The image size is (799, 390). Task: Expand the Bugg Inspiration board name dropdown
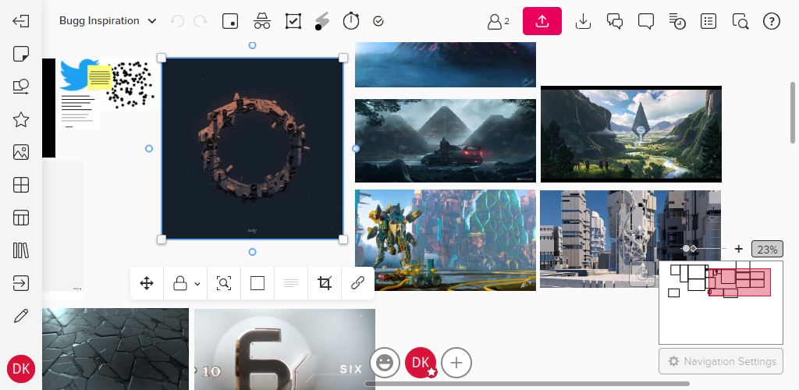[x=151, y=21]
